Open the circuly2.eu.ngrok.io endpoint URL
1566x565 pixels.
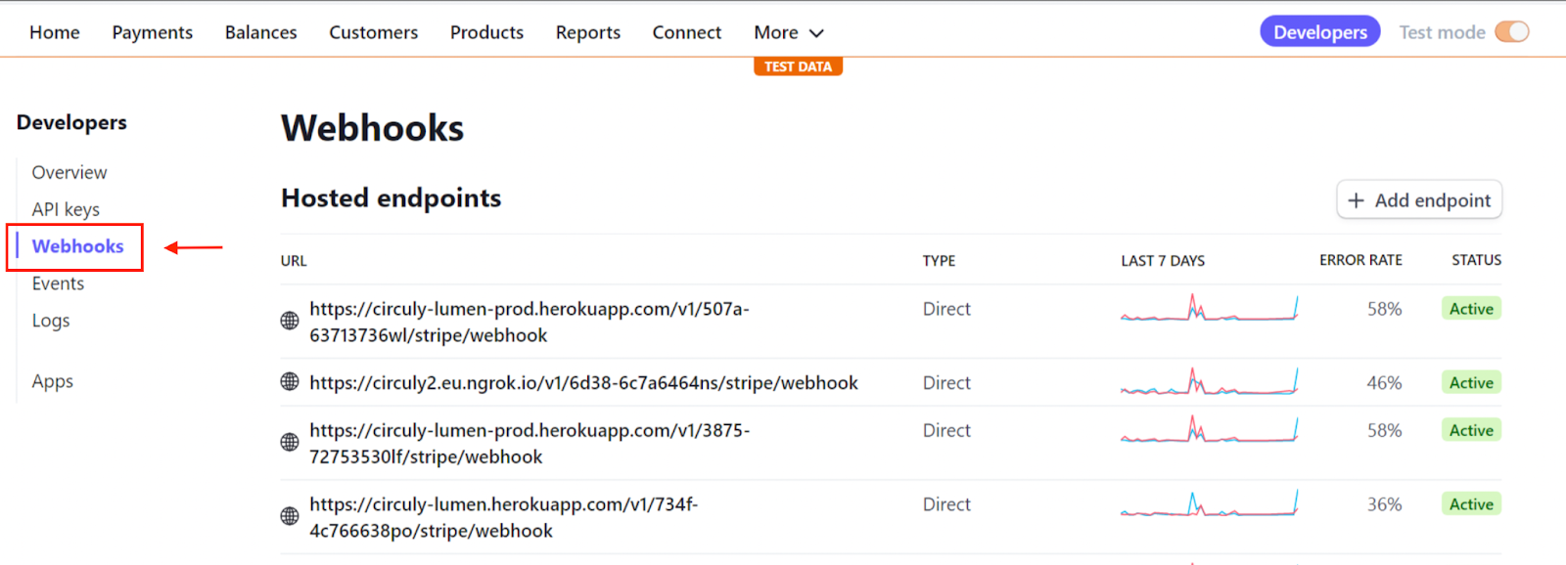click(x=584, y=382)
